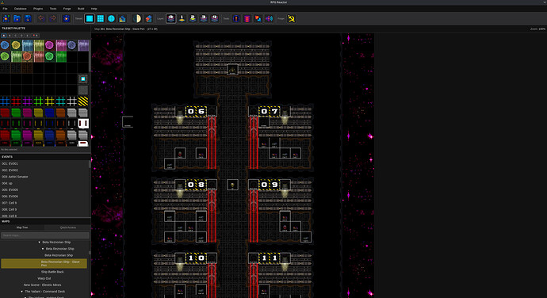Select event 007: Cell 9

[44, 203]
